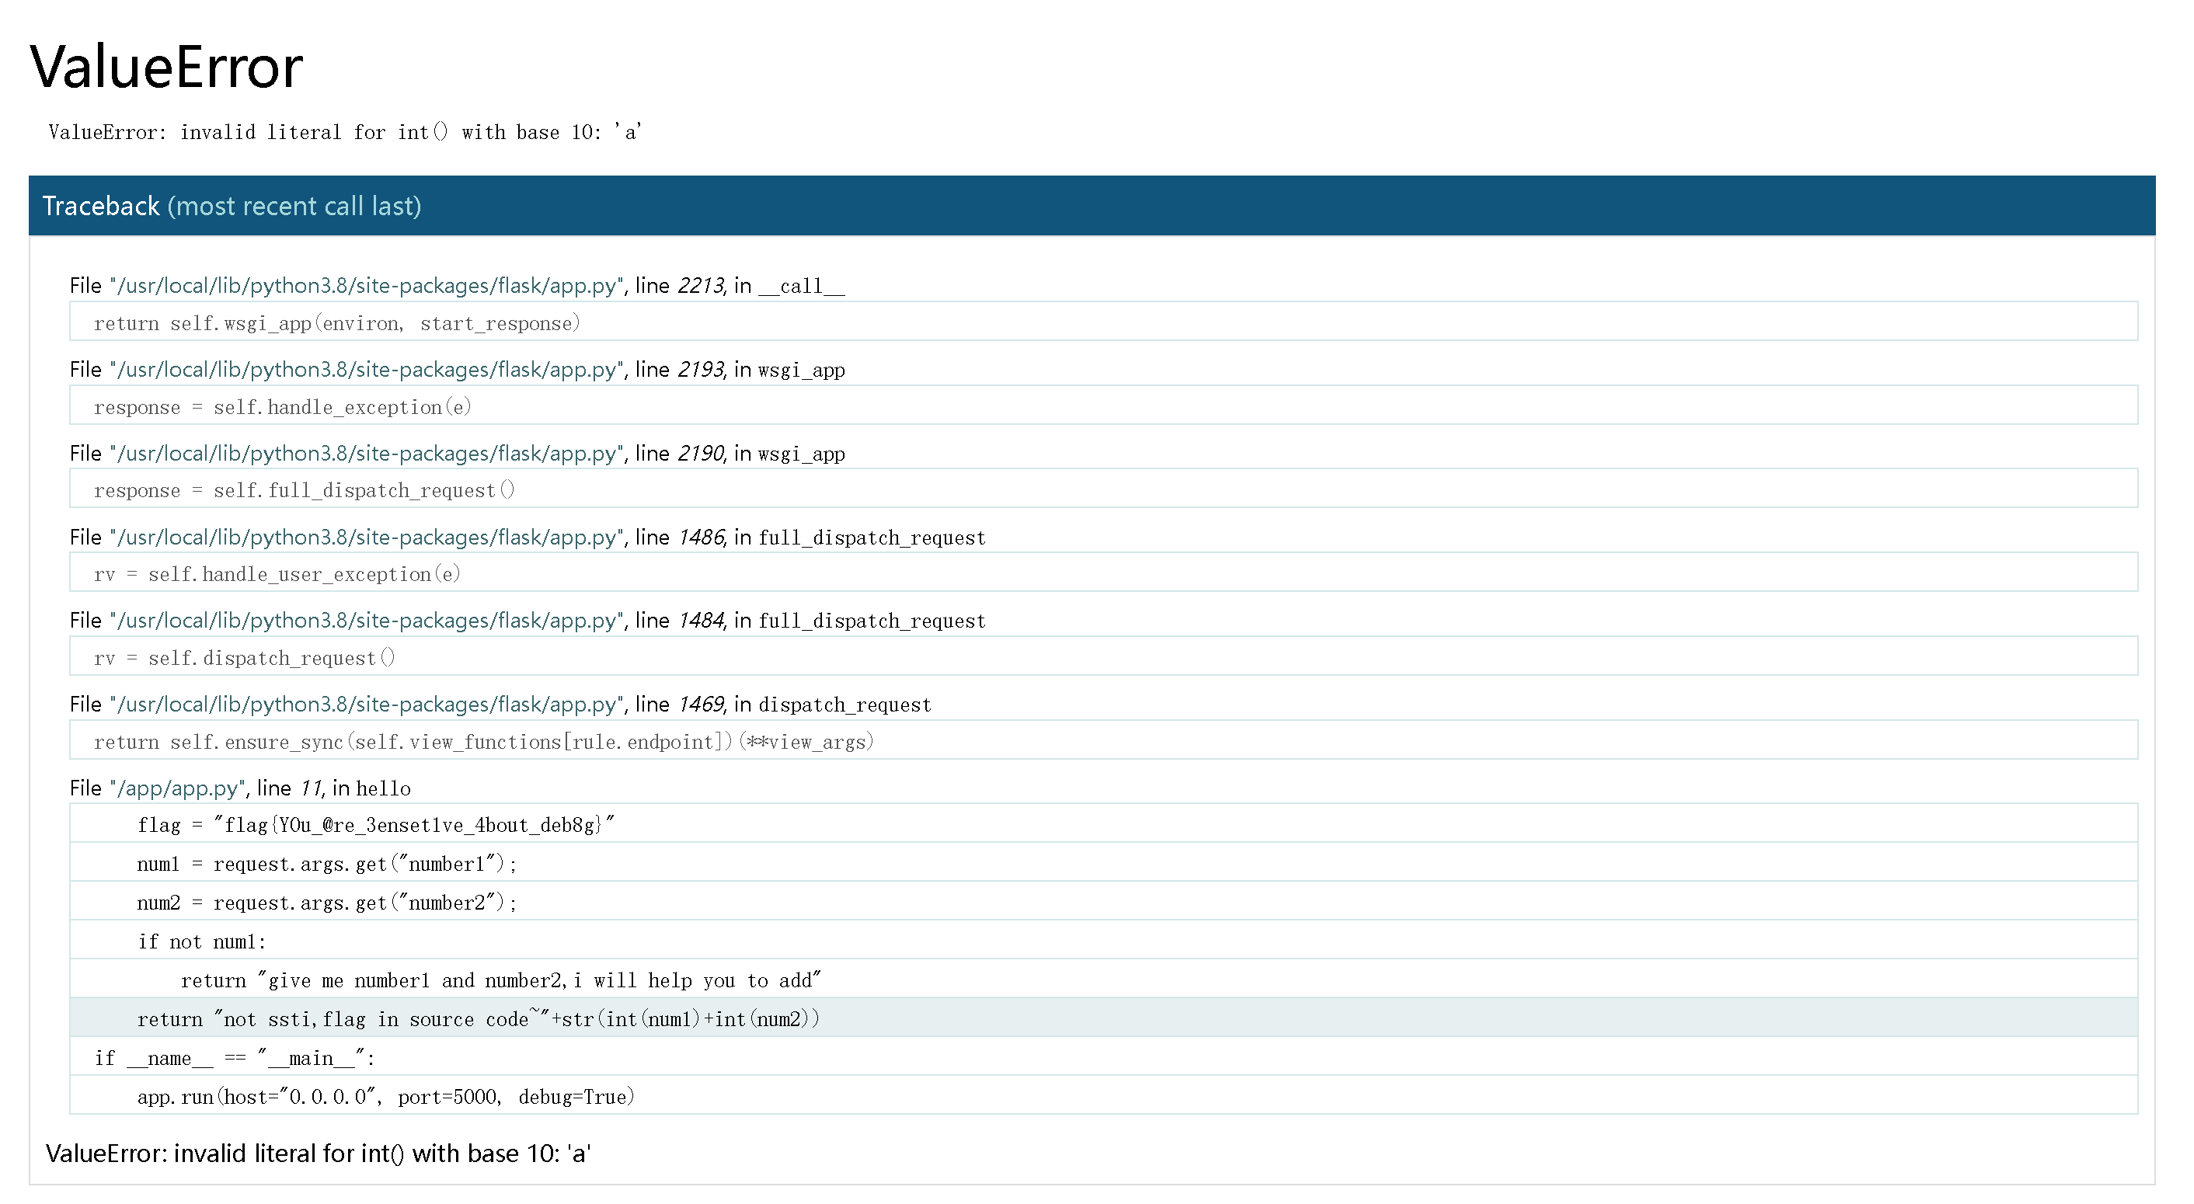Open the /app/app.py line 11 frame header

240,788
